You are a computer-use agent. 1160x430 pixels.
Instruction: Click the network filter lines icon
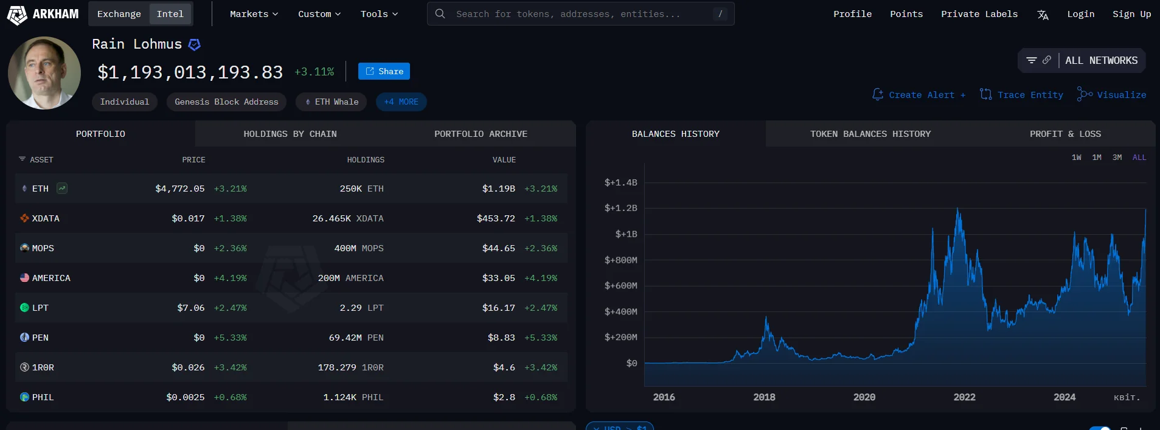(1031, 60)
